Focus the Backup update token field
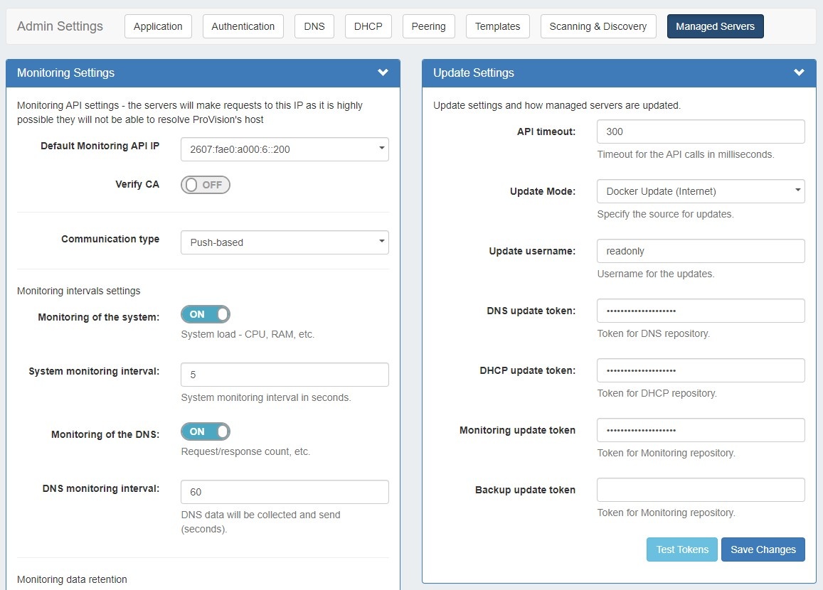The height and width of the screenshot is (590, 823). [701, 490]
